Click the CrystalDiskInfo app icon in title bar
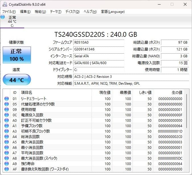Viewport: 192px width, 175px height. click(5, 4)
